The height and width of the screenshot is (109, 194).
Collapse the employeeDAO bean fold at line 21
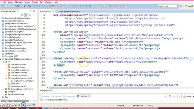pyautogui.click(x=46, y=72)
